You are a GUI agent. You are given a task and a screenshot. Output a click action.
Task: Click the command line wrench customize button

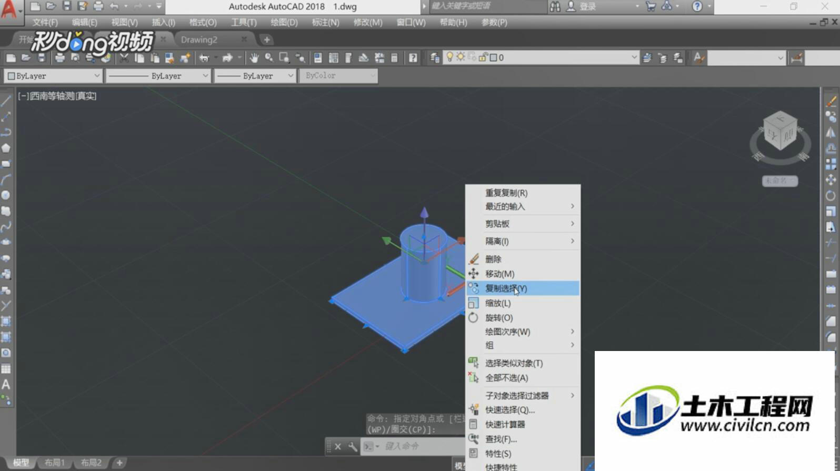click(x=352, y=446)
